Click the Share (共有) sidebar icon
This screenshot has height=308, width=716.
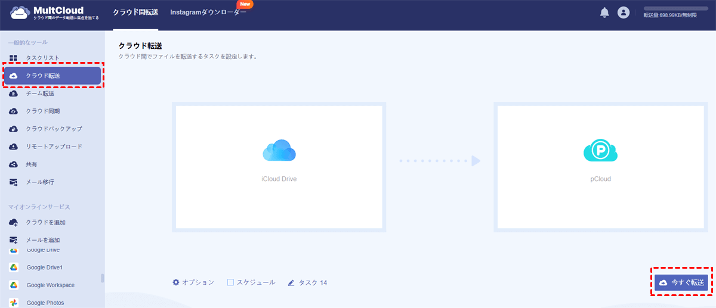pos(13,164)
